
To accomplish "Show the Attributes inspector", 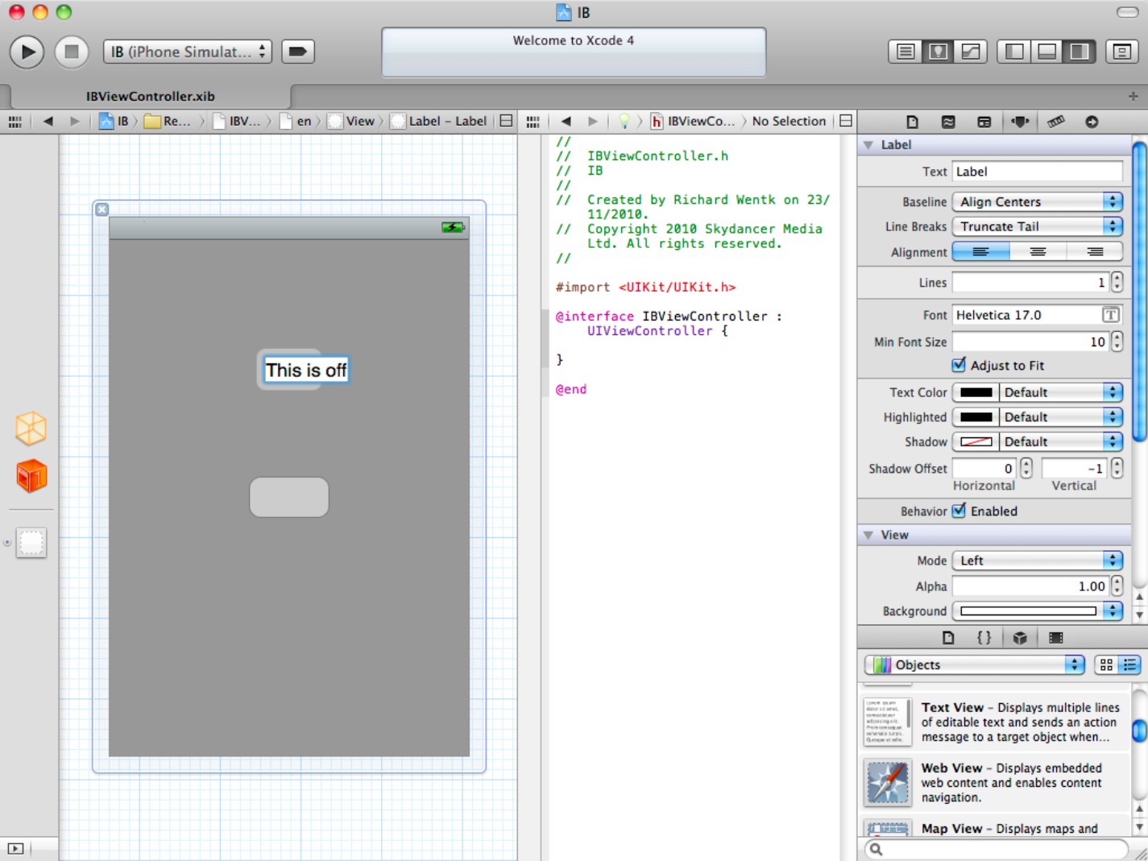I will point(1020,122).
